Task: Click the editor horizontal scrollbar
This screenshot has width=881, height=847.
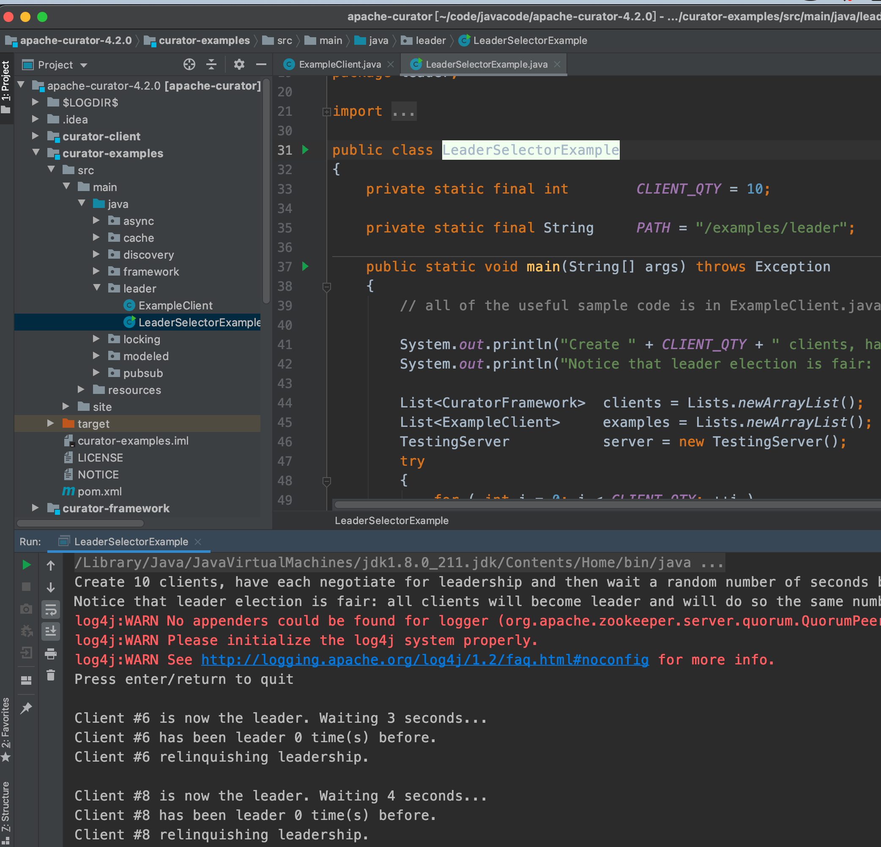Action: 584,505
